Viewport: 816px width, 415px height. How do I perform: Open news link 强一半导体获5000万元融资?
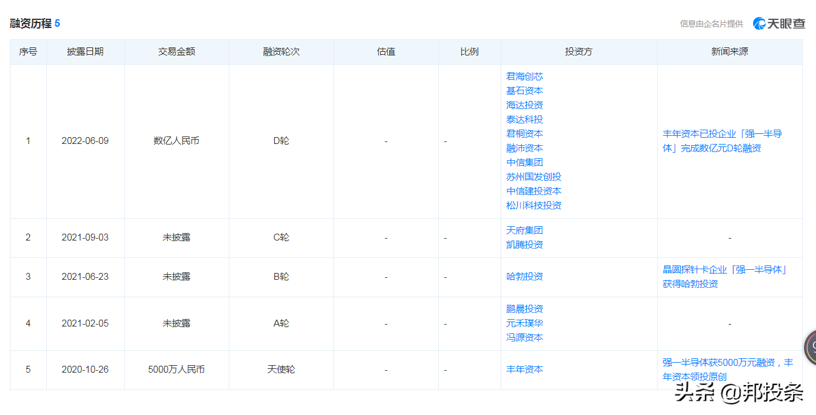click(x=727, y=370)
